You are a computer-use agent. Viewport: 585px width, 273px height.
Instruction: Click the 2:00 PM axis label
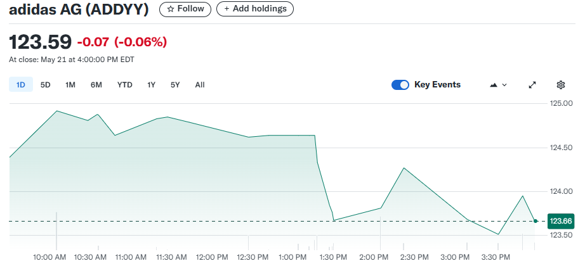tap(374, 257)
